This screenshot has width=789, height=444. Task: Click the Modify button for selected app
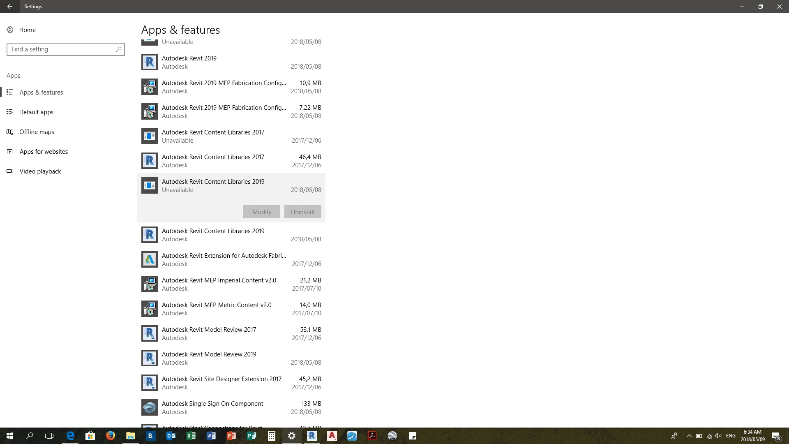(262, 211)
